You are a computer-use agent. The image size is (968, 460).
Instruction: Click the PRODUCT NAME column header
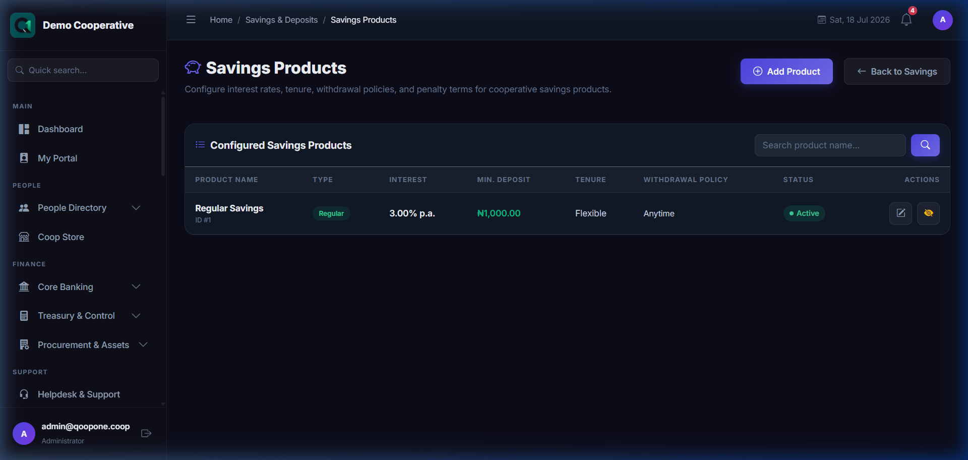(226, 180)
